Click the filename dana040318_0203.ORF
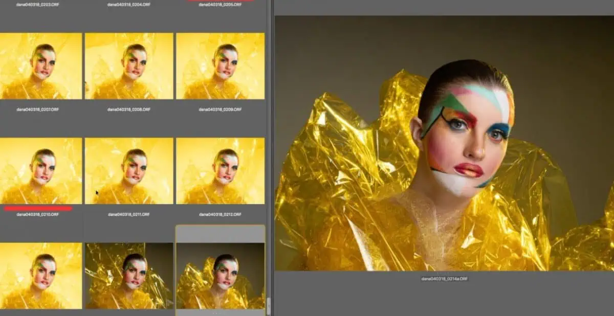Image resolution: width=614 pixels, height=316 pixels. click(37, 4)
